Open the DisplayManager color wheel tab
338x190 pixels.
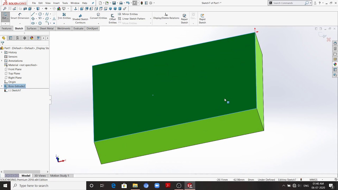pyautogui.click(x=32, y=38)
